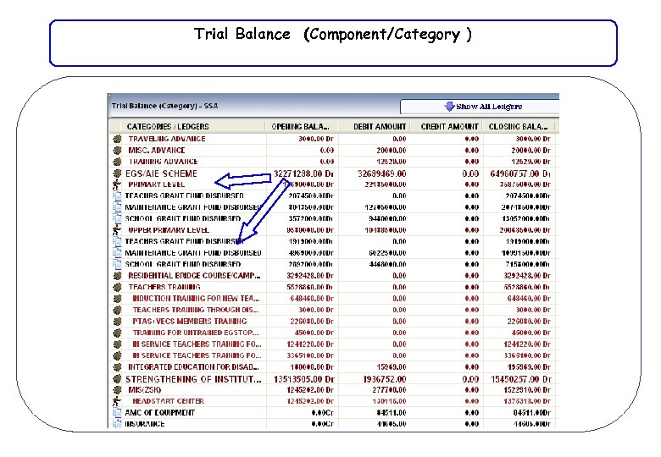Select the icon beside PTAS/VECS MEMBERS TRAINING

pyautogui.click(x=117, y=321)
